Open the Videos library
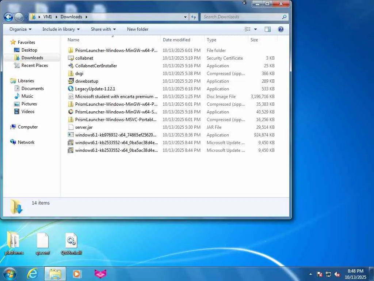 (x=28, y=111)
